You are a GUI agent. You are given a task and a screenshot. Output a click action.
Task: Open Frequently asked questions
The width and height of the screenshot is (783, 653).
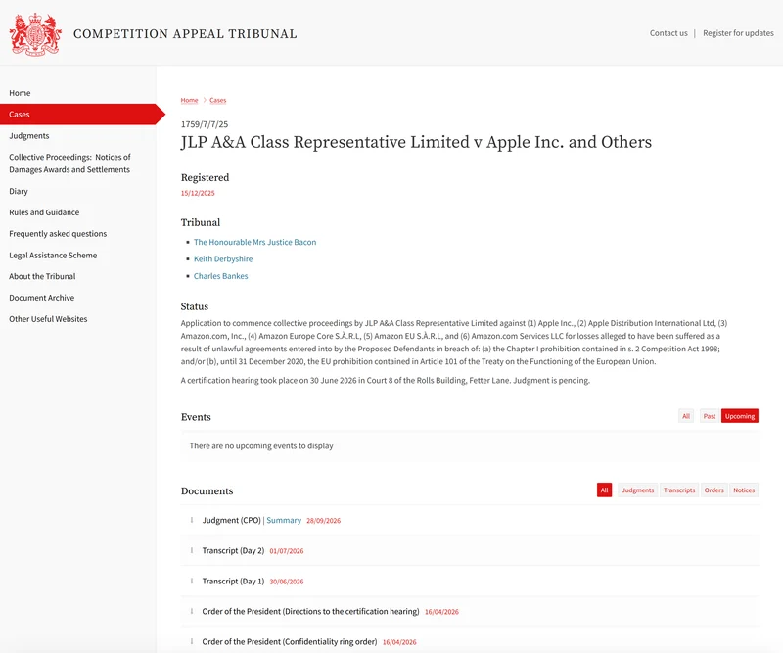[58, 234]
